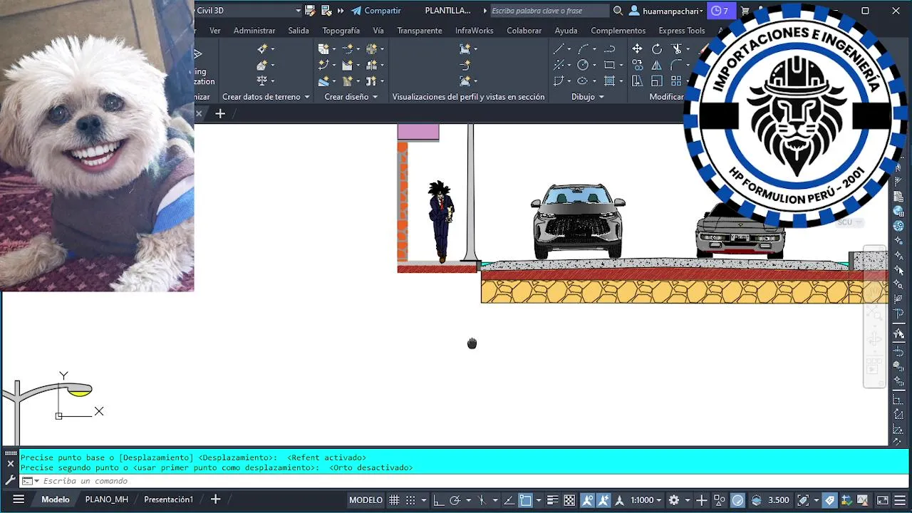
Task: Switch to Presentación1 layout tab
Action: click(168, 499)
